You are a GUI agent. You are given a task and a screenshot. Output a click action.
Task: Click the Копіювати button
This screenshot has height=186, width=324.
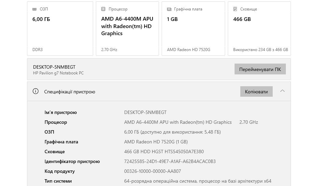256,91
